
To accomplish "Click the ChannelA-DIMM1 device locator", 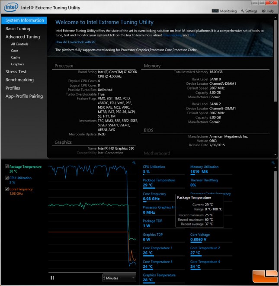I will (x=223, y=84).
